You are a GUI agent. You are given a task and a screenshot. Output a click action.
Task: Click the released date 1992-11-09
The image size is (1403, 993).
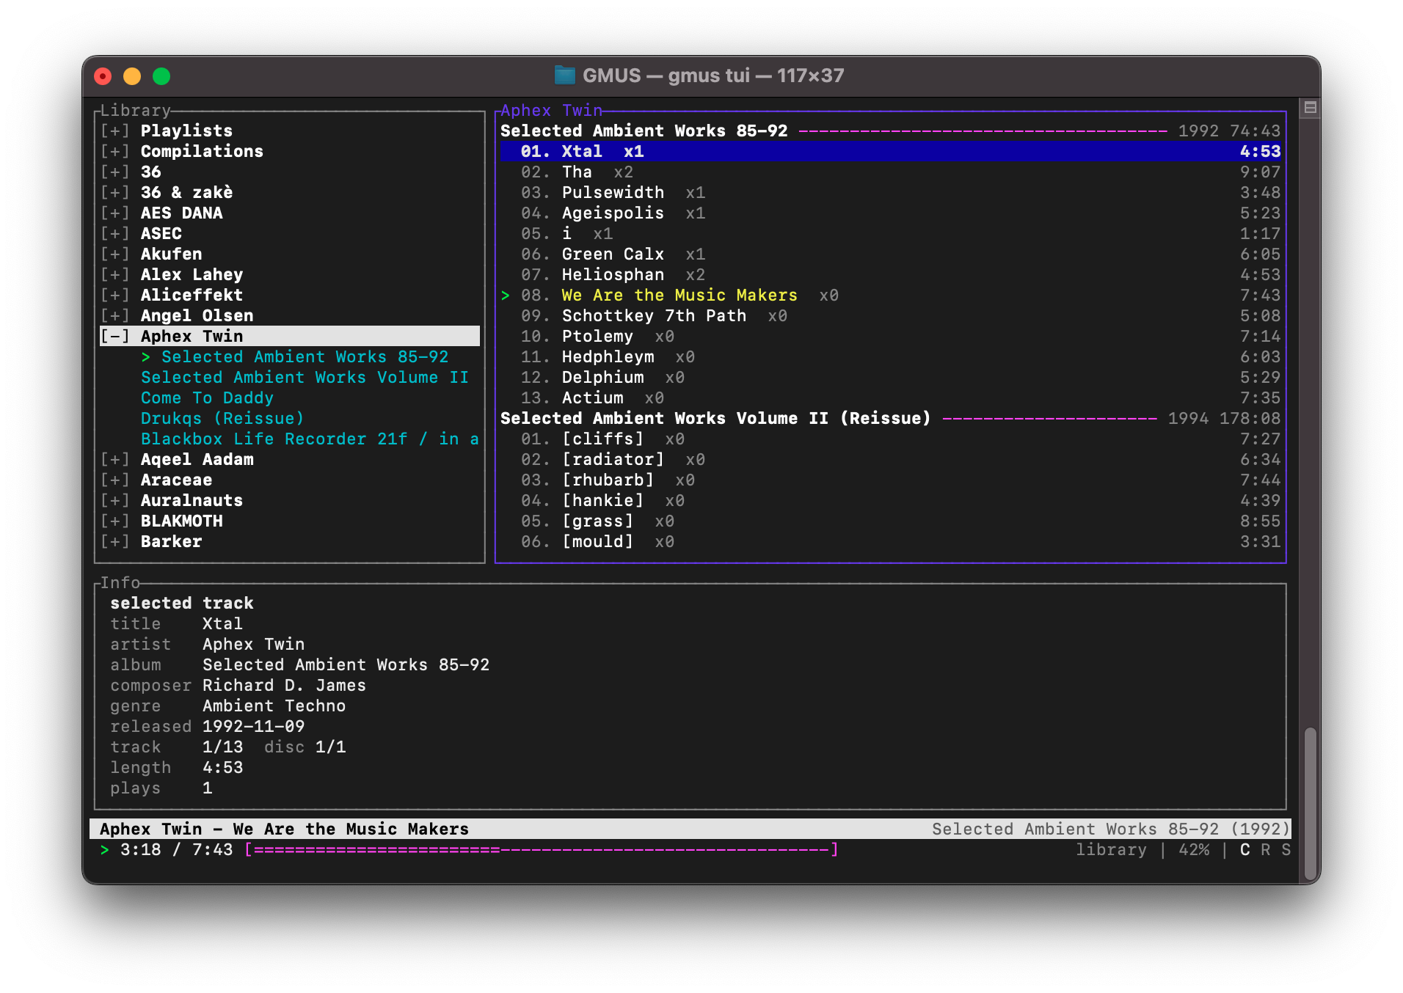[x=253, y=727]
